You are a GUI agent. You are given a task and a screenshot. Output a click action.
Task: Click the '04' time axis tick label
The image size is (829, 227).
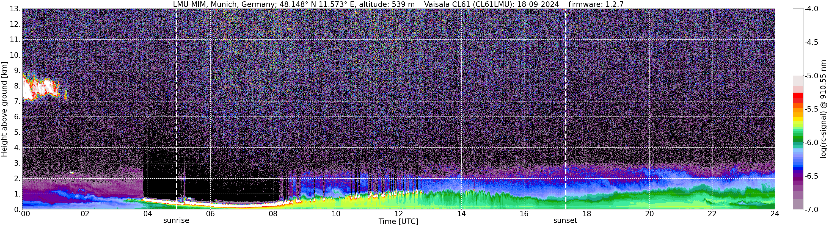coord(147,214)
